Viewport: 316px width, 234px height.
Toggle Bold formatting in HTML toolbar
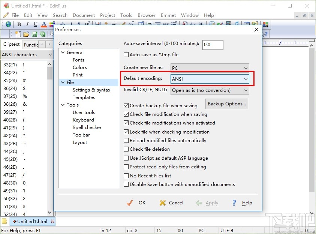tap(19, 24)
